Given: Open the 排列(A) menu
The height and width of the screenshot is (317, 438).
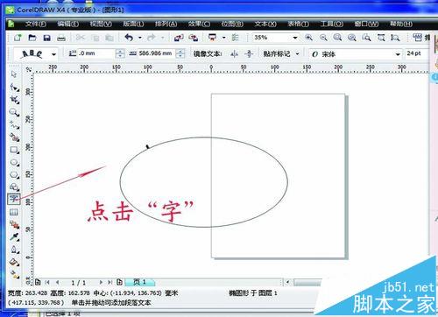Looking at the screenshot, I should click(166, 24).
